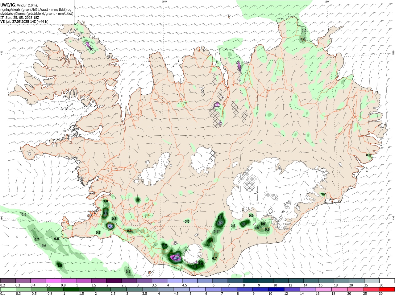Click the 0.1 legend label
The width and height of the screenshot is (395, 296).
(x=2, y=294)
